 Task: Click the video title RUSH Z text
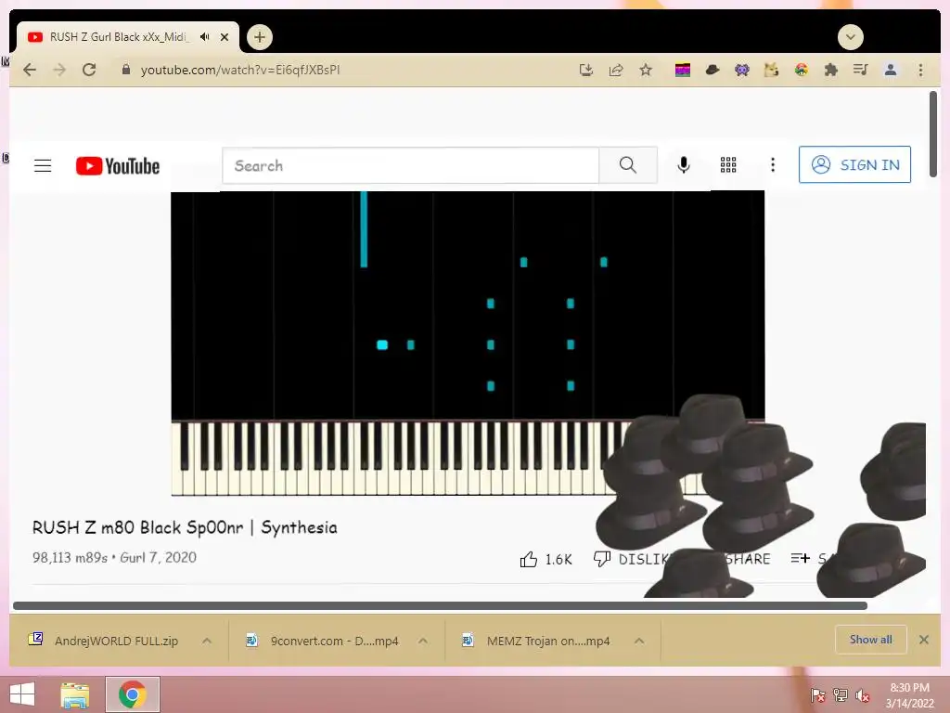click(185, 527)
